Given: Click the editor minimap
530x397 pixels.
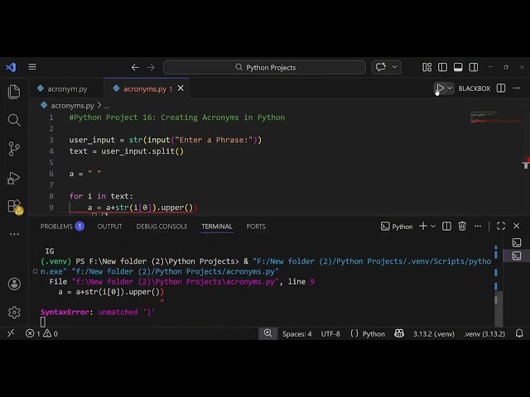Looking at the screenshot, I should tap(495, 117).
